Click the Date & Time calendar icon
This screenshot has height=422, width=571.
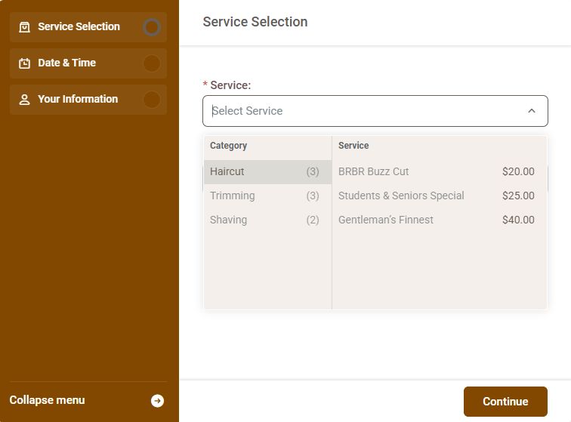(x=24, y=63)
